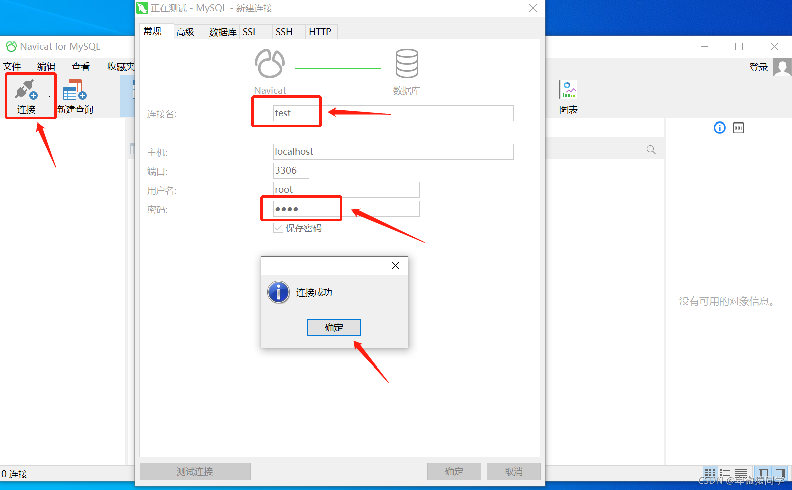Click the connection name field containing test
The image size is (792, 490).
(393, 113)
